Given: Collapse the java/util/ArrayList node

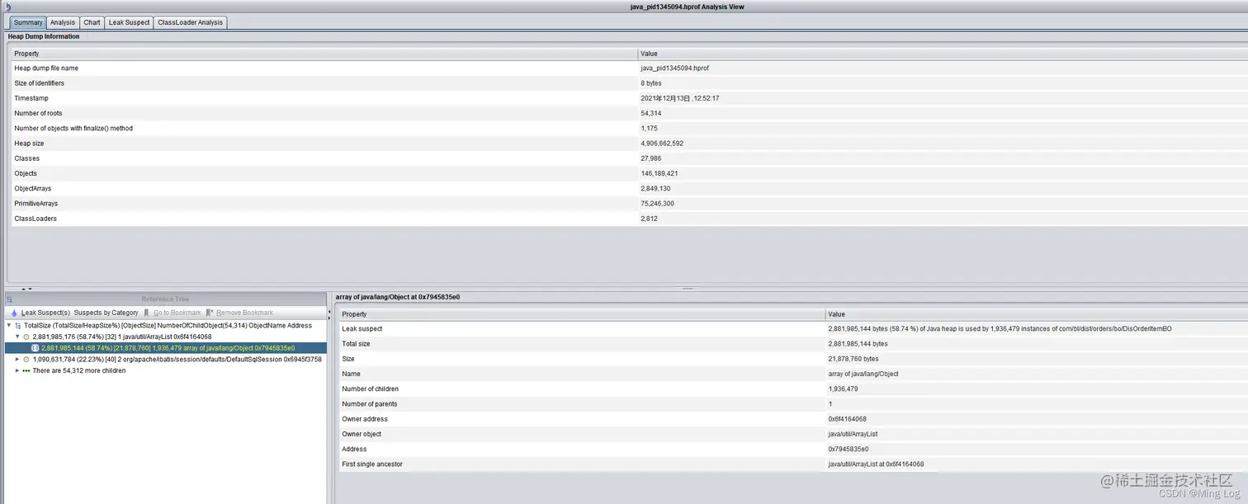Looking at the screenshot, I should [x=17, y=337].
